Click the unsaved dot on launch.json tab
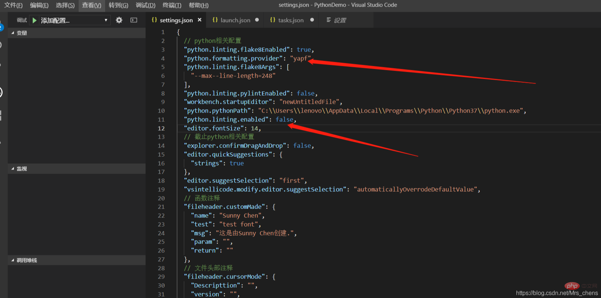Screen dimensions: 601x298 (x=257, y=20)
